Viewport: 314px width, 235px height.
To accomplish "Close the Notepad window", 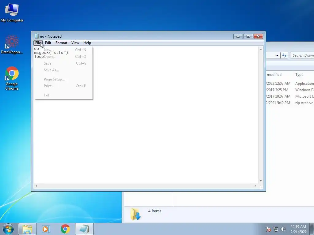I will pos(258,36).
